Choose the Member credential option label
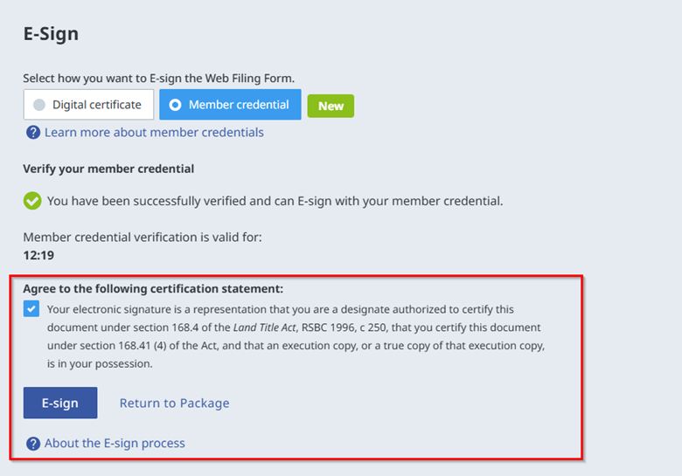Image resolution: width=682 pixels, height=476 pixels. (239, 105)
